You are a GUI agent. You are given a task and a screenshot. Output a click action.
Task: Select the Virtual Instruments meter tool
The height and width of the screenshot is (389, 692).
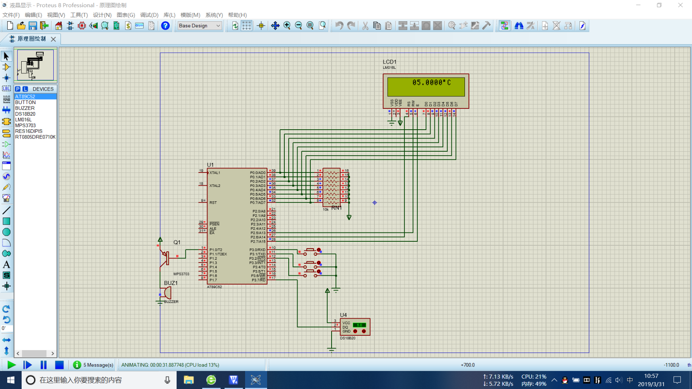(x=6, y=198)
